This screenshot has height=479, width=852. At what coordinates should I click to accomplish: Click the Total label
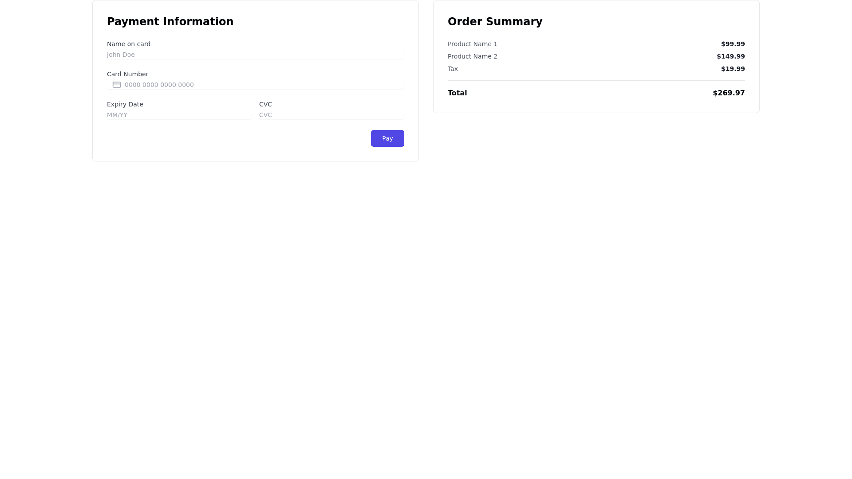[x=457, y=93]
